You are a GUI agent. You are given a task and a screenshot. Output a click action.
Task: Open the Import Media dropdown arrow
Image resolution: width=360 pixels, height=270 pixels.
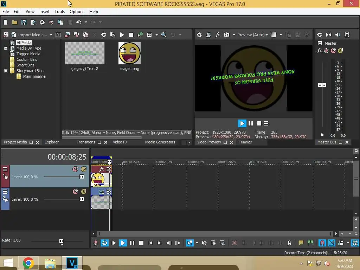pyautogui.click(x=51, y=35)
